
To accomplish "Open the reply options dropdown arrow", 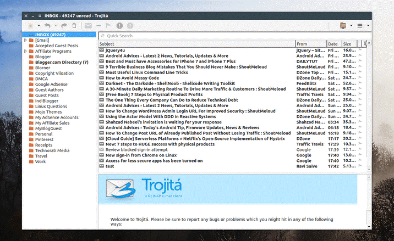I will (56, 26).
